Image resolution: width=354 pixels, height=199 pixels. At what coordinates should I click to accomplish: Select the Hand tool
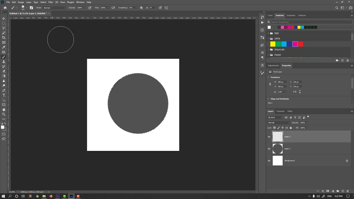(4, 109)
